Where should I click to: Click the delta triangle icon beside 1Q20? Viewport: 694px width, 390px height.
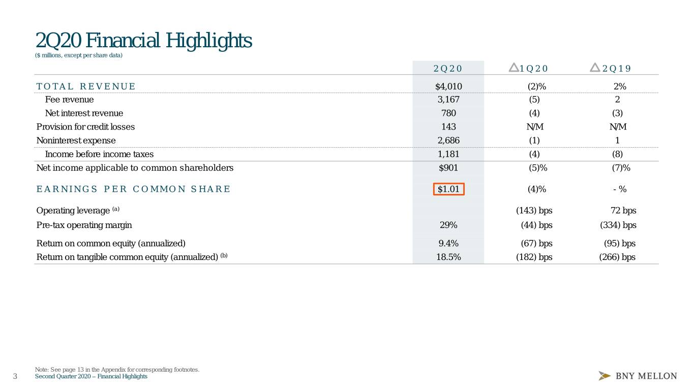tap(514, 68)
